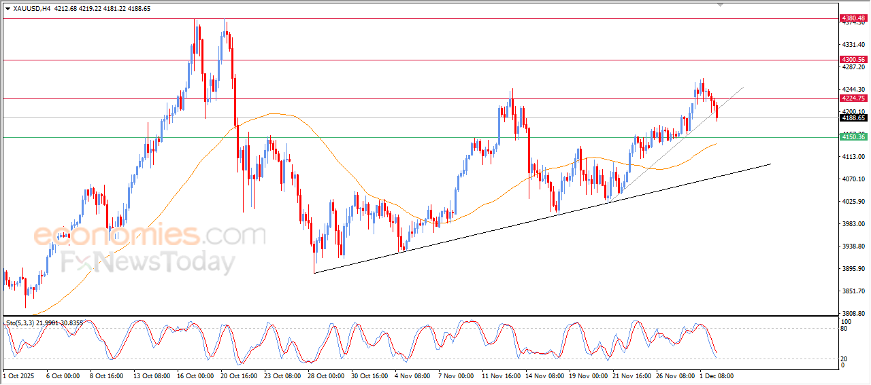Click the 4025.90 price axis label

point(853,202)
